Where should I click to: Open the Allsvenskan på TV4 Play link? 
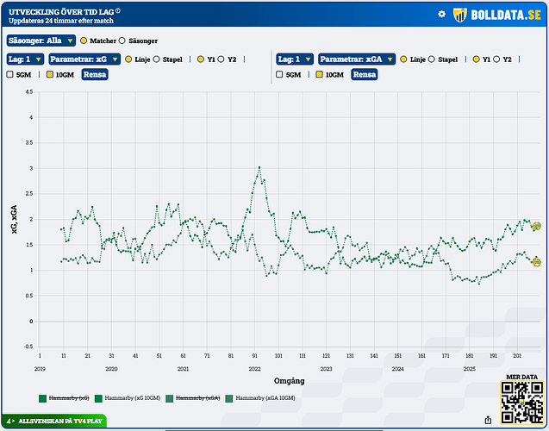(x=59, y=422)
